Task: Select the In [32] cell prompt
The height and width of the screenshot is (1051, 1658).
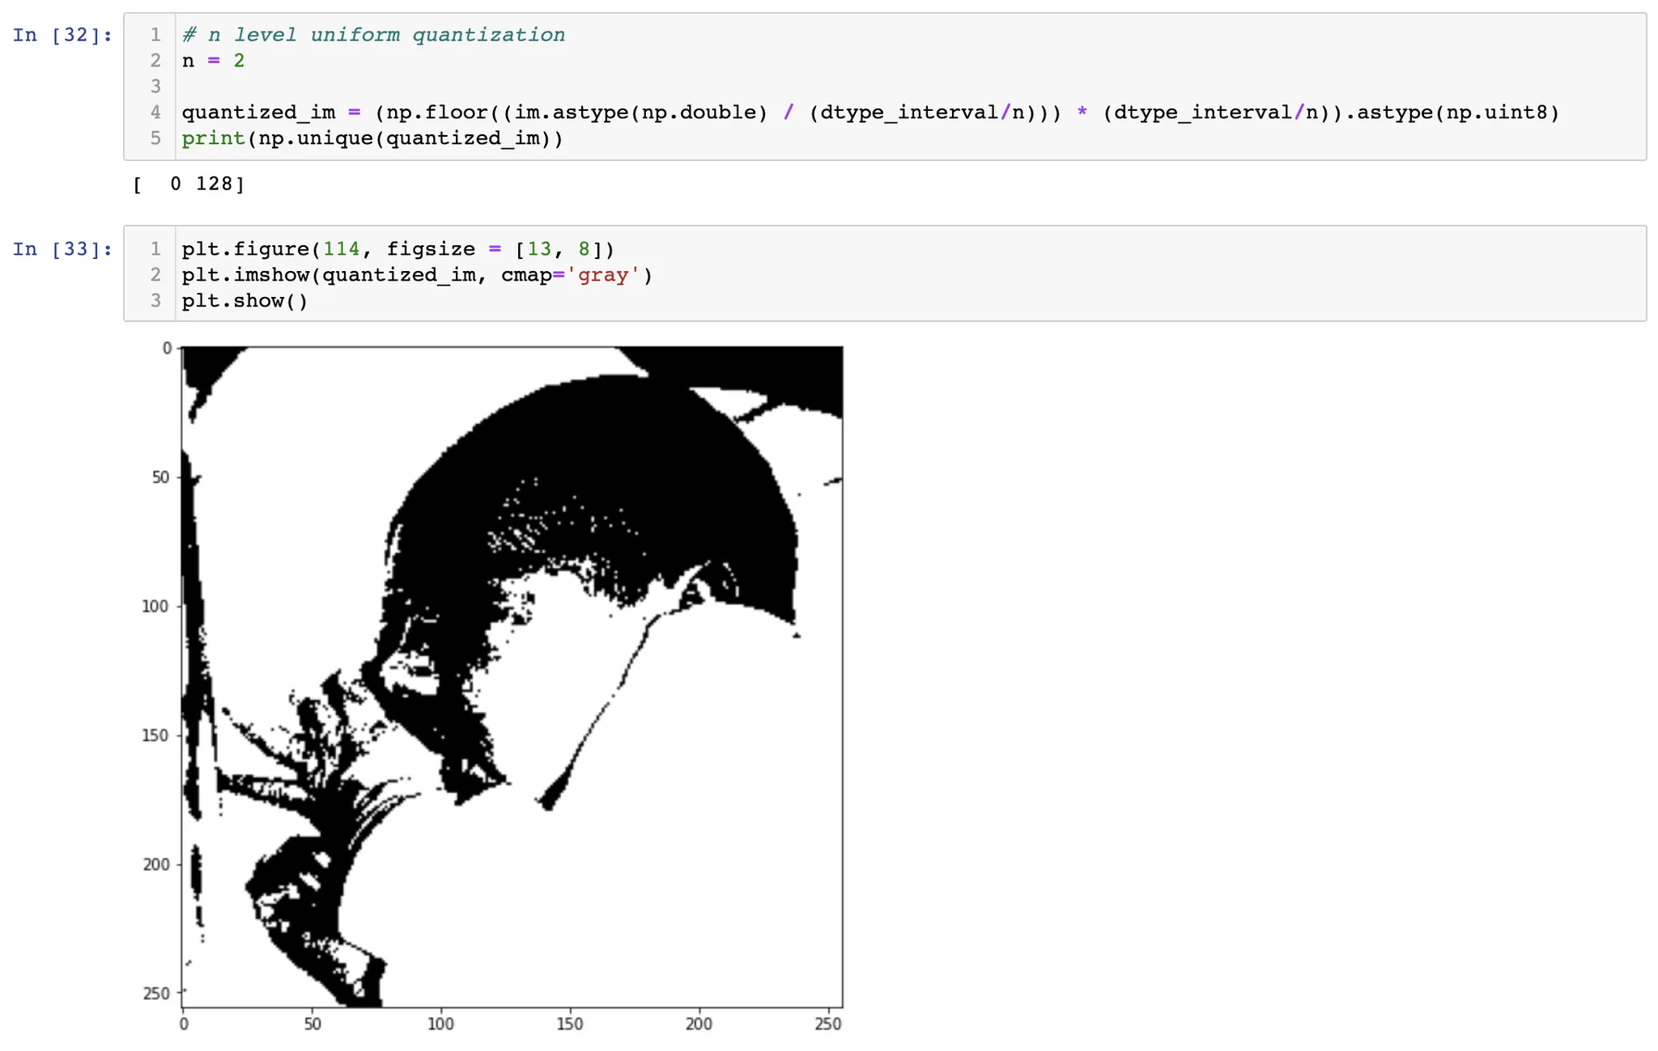Action: 62,35
